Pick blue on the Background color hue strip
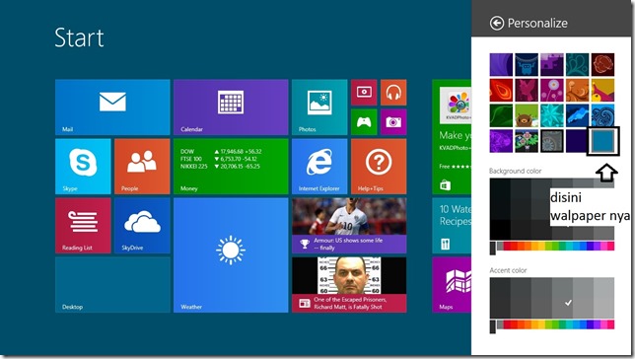The width and height of the screenshot is (635, 359). pos(583,246)
